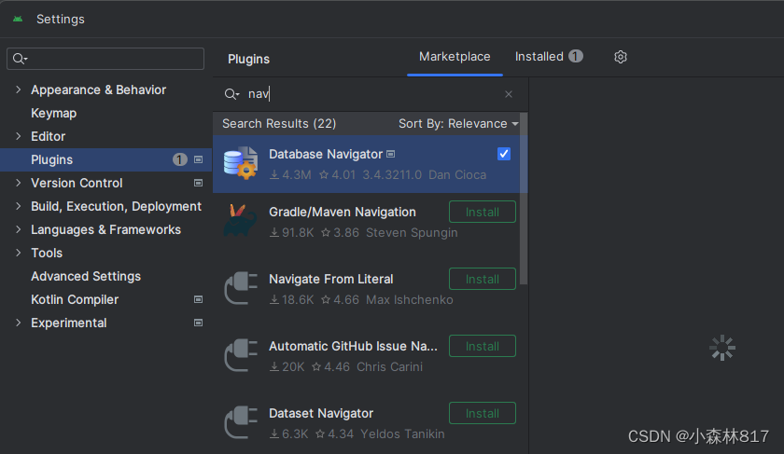
Task: Select Version Control settings
Action: (x=77, y=183)
